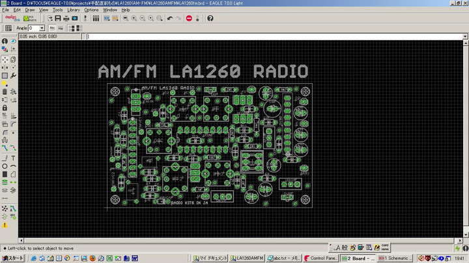469x263 pixels.
Task: Click the Save icon in the toolbar
Action: click(x=58, y=18)
